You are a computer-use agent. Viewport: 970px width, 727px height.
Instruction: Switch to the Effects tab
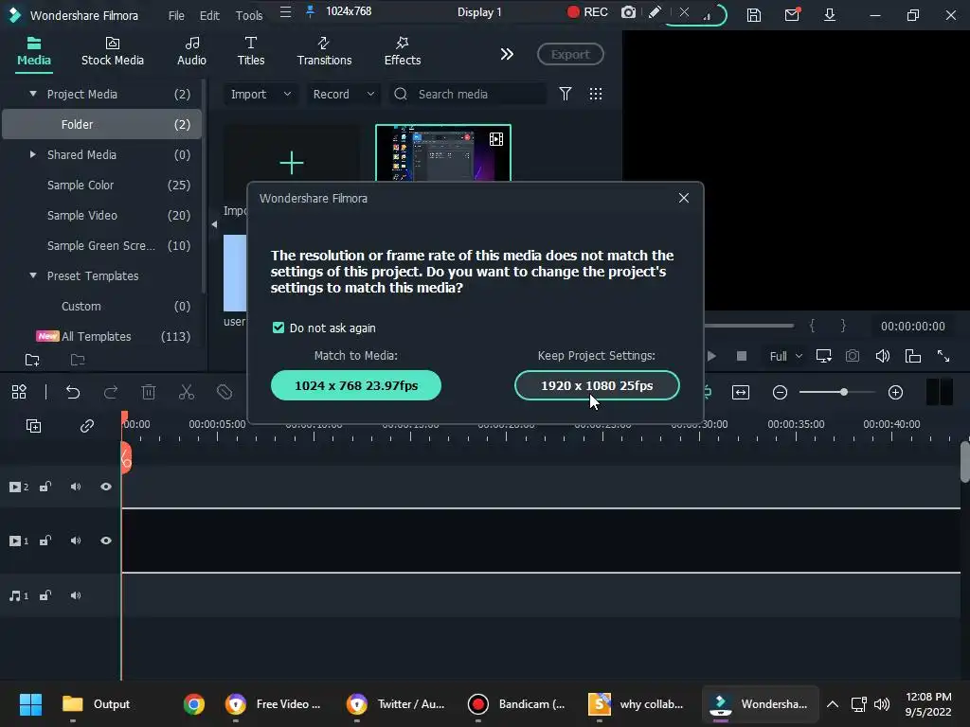coord(403,51)
